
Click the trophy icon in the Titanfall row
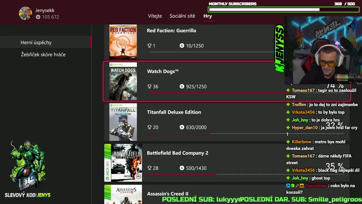click(x=150, y=127)
